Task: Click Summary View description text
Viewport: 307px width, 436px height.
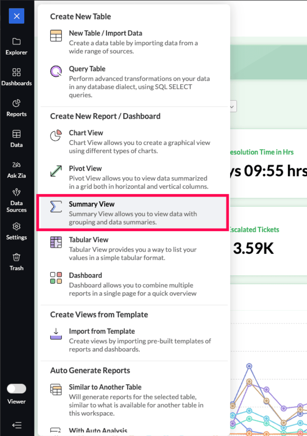Action: 133,218
